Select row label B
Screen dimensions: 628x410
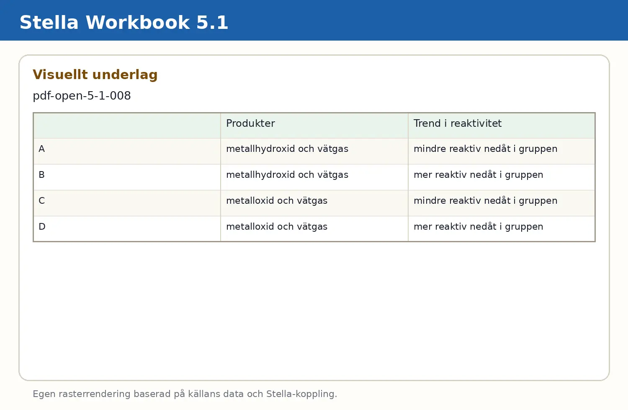[x=127, y=177]
